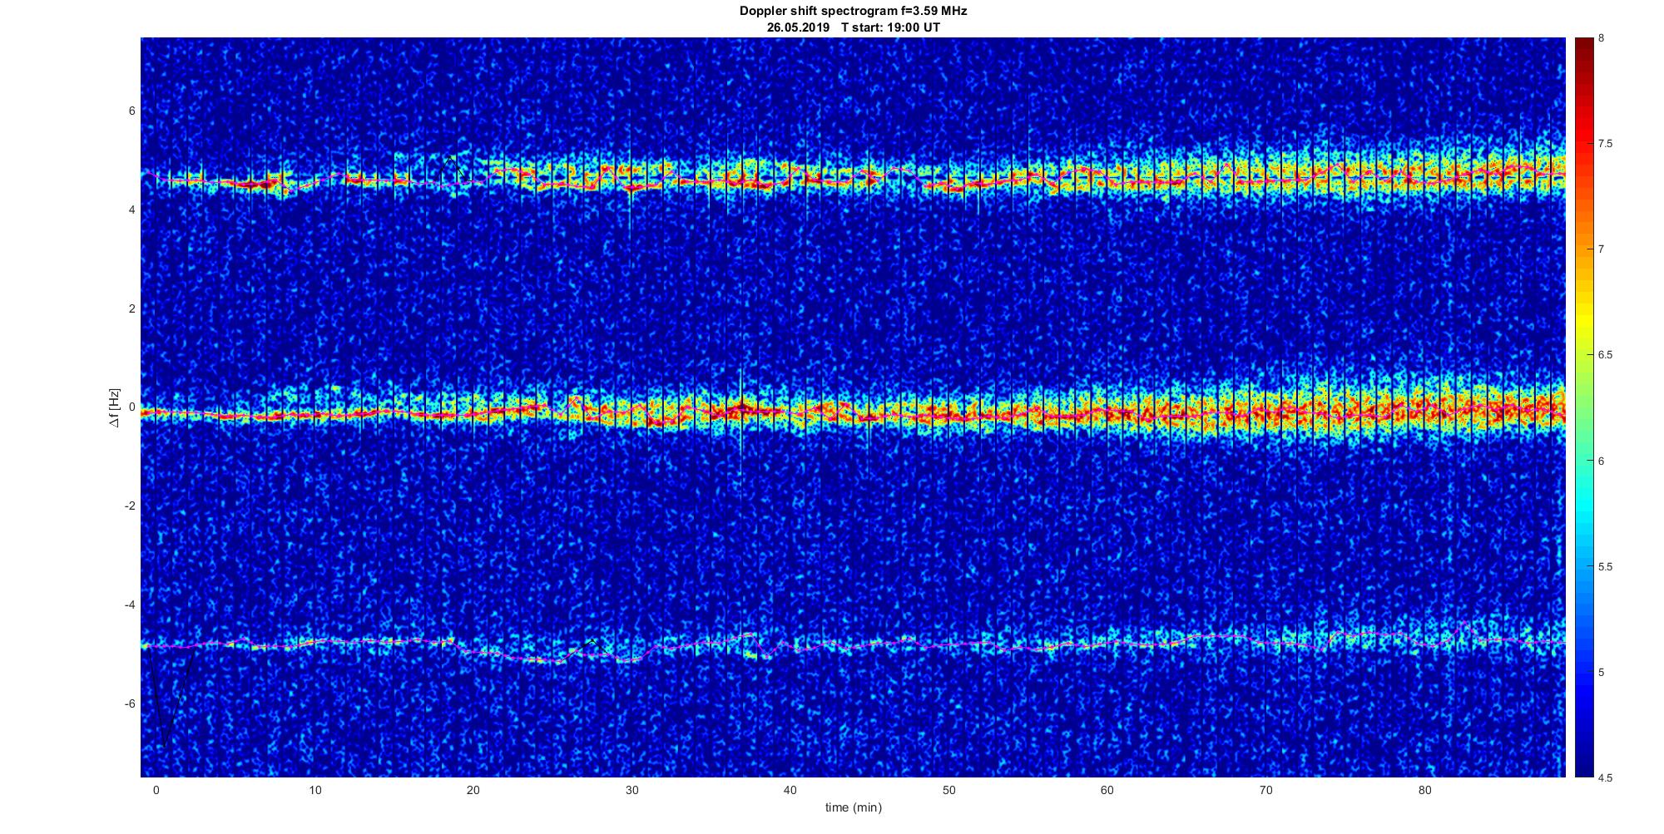The image size is (1664, 834).
Task: Click the y-axis tick label '-6'
Action: click(x=131, y=703)
